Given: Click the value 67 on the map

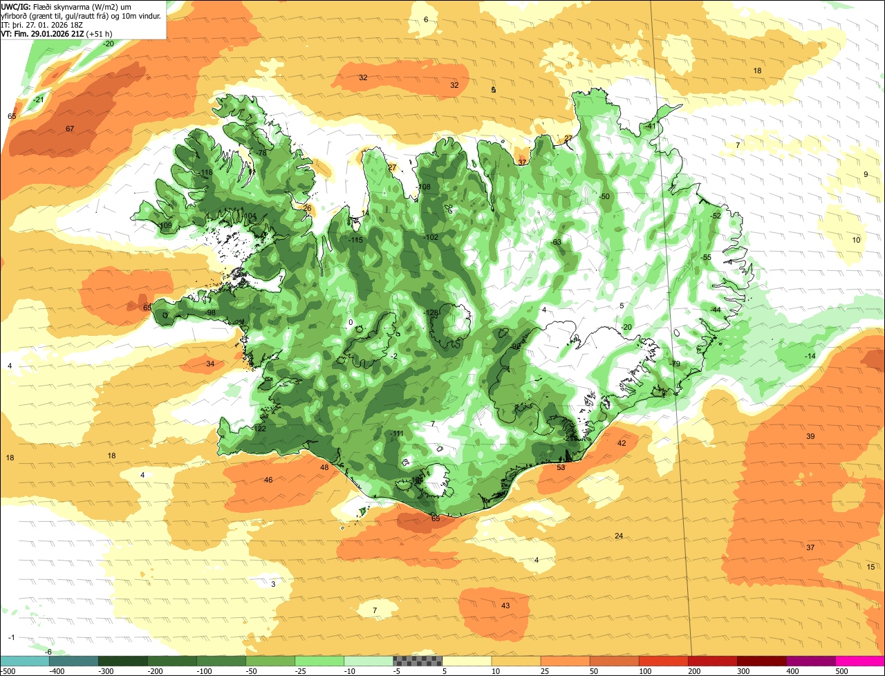Looking at the screenshot, I should [70, 129].
